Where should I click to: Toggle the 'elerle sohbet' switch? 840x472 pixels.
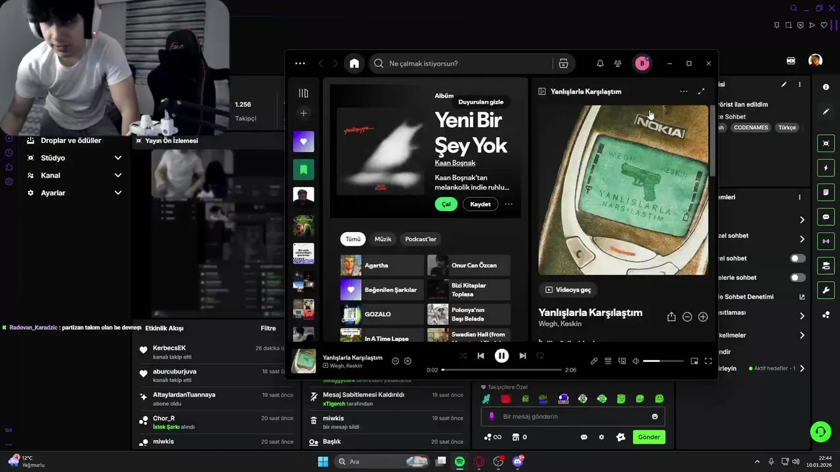(x=797, y=277)
